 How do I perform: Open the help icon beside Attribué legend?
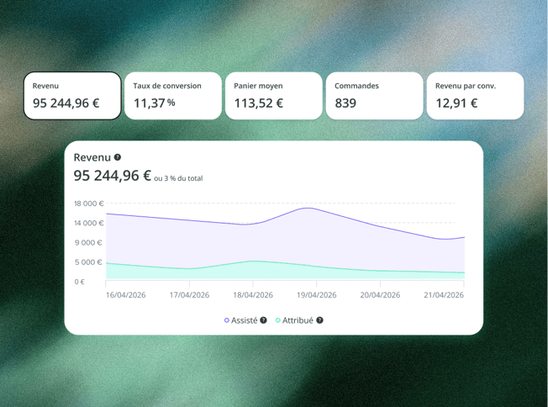click(x=319, y=320)
